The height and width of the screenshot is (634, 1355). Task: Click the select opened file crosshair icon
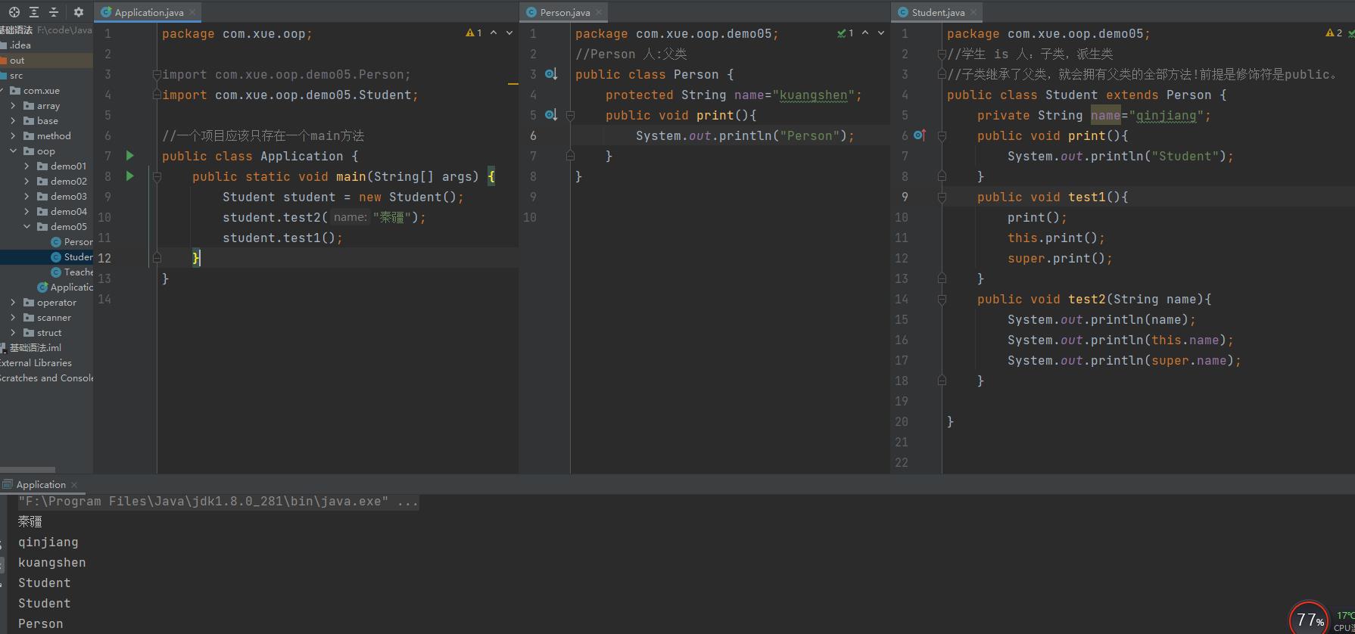(14, 12)
